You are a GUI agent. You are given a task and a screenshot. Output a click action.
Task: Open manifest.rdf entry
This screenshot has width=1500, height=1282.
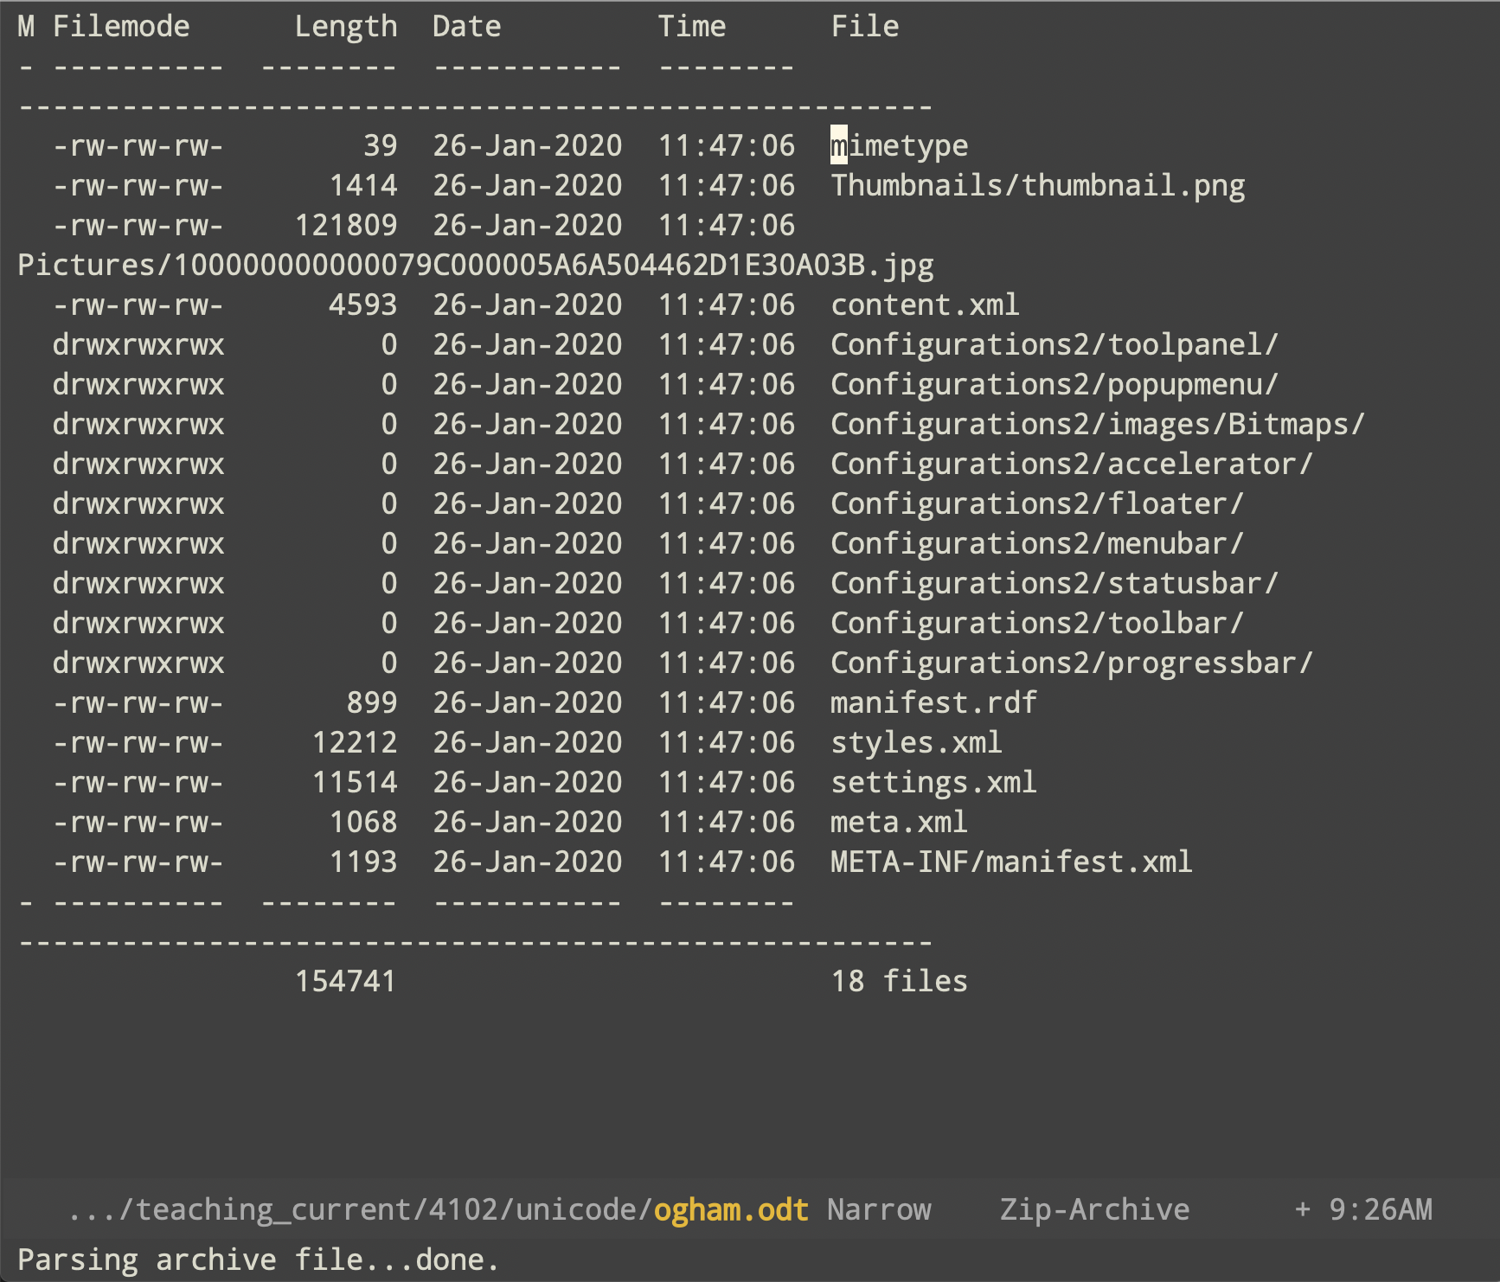(x=933, y=702)
